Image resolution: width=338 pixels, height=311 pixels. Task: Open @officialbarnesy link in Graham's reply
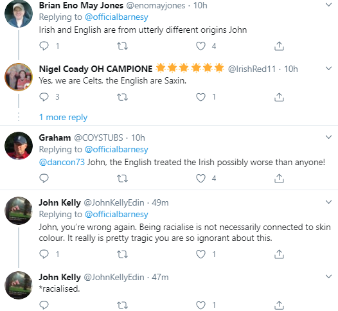point(116,149)
